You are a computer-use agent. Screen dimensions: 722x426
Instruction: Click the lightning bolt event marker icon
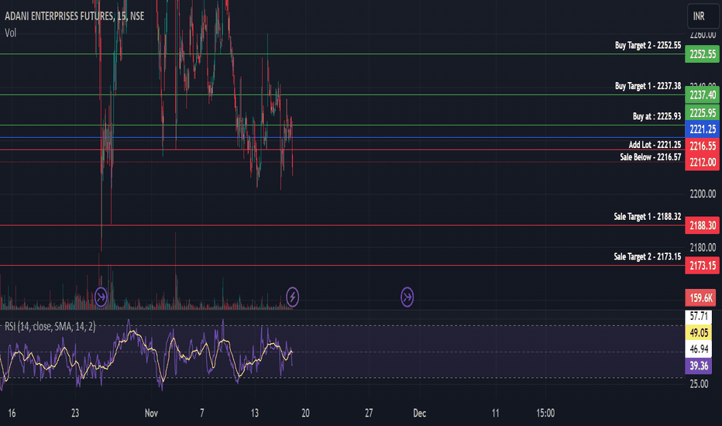click(x=292, y=297)
